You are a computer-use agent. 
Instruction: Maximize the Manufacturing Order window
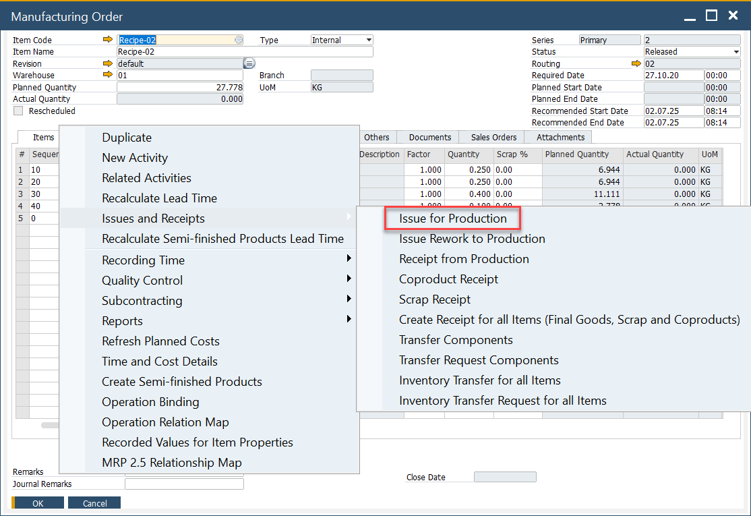(x=711, y=16)
